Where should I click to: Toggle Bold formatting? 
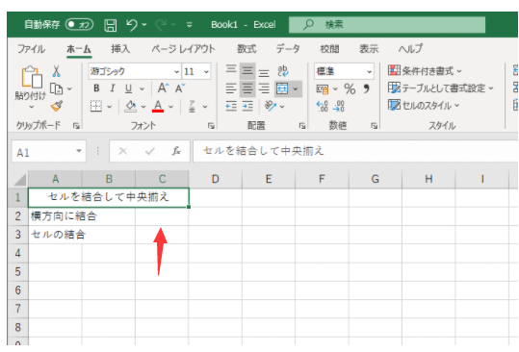pos(96,88)
